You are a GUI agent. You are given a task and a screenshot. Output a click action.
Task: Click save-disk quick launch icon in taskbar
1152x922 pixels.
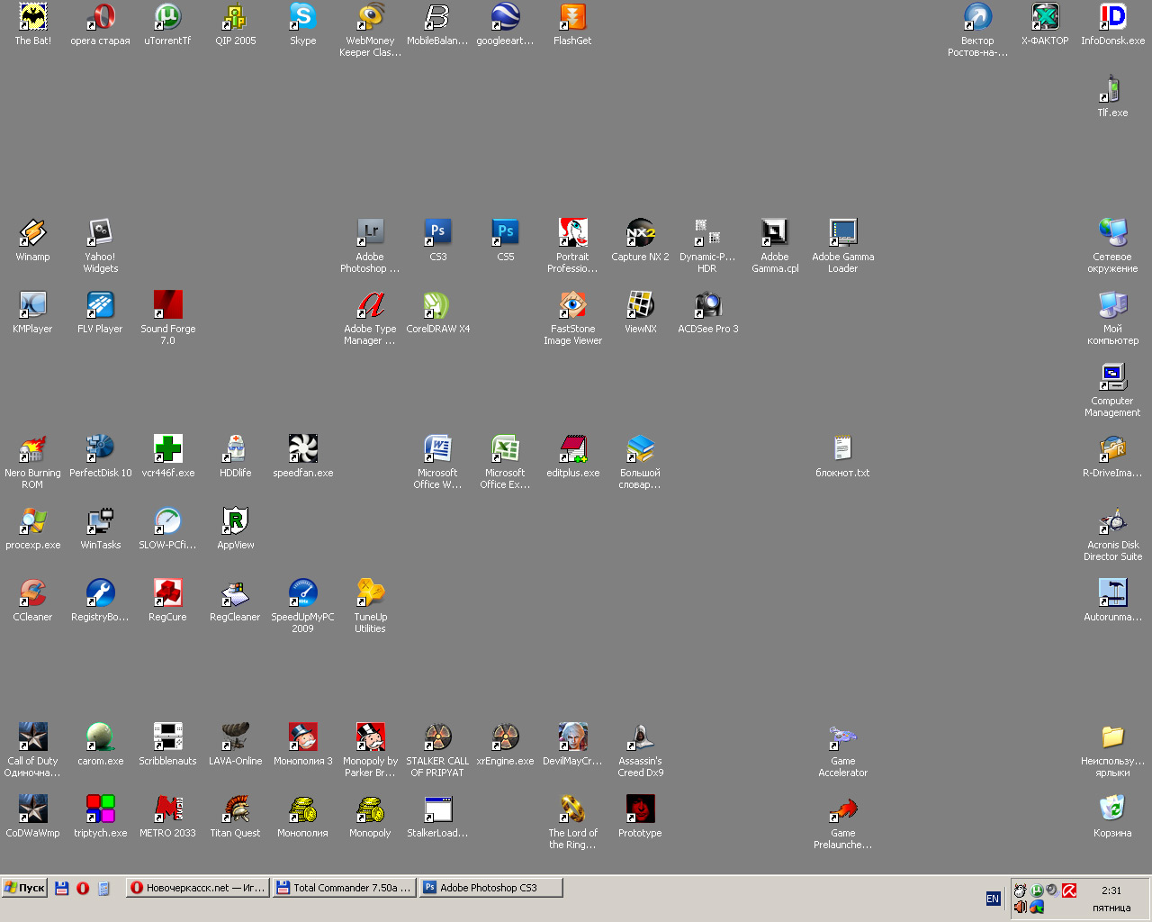62,888
